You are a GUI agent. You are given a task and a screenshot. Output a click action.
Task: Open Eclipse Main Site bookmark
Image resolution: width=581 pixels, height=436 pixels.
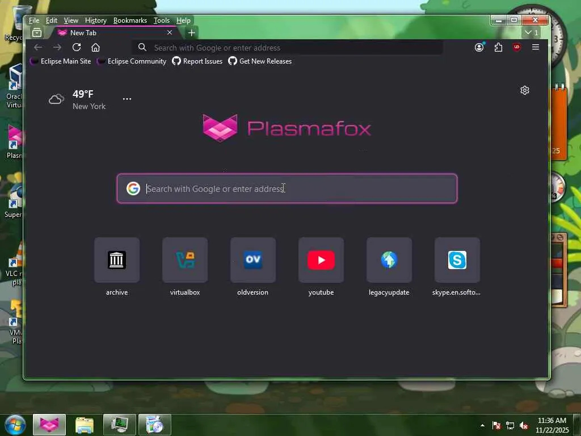(60, 61)
